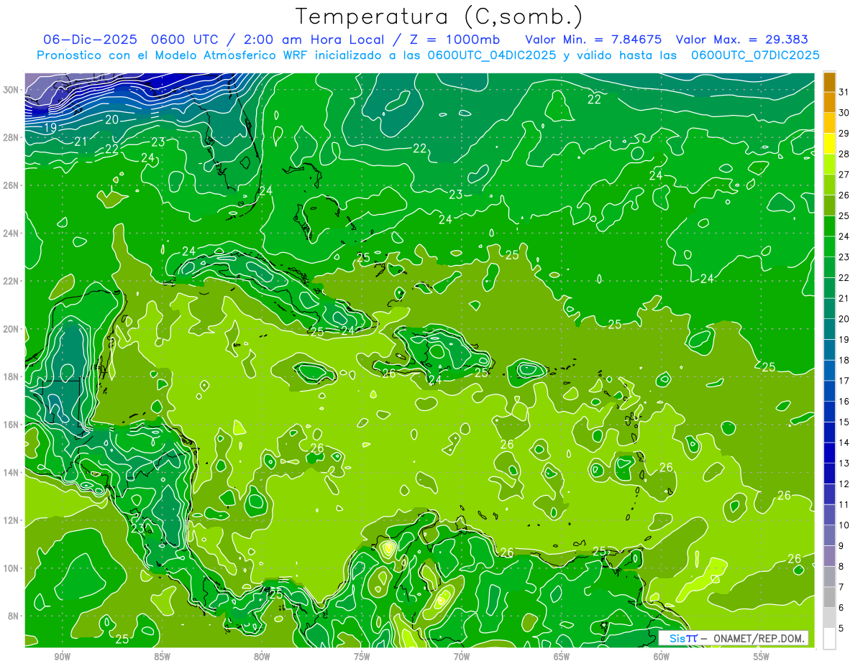Click the legend swatch between 12 and 13

tap(829, 473)
